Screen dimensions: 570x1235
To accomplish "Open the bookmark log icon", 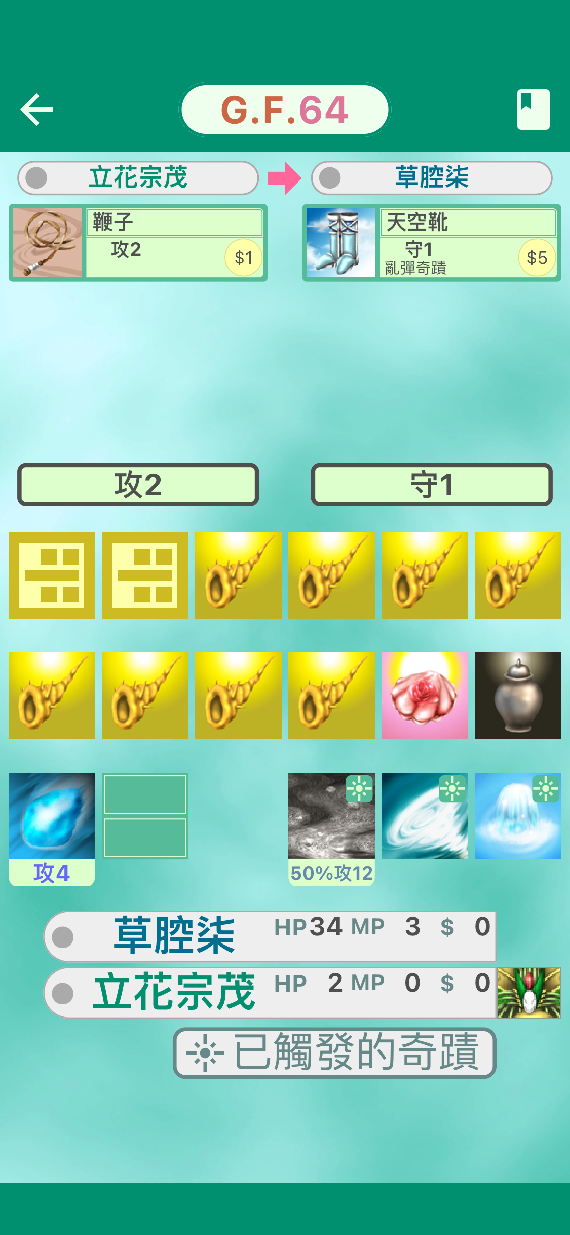I will (x=533, y=109).
